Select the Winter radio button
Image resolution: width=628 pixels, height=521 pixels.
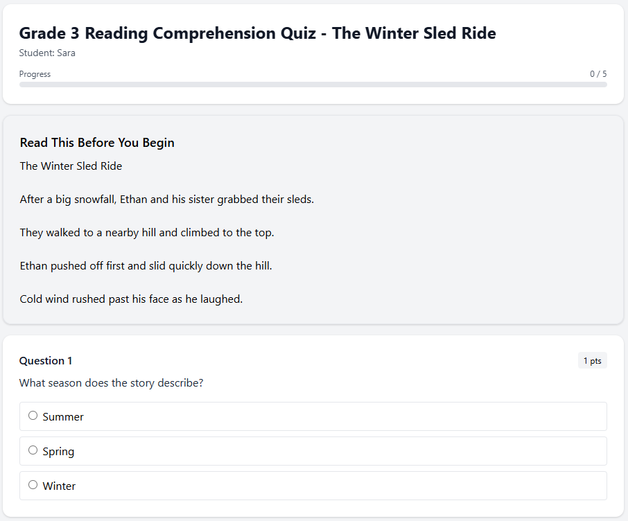33,484
